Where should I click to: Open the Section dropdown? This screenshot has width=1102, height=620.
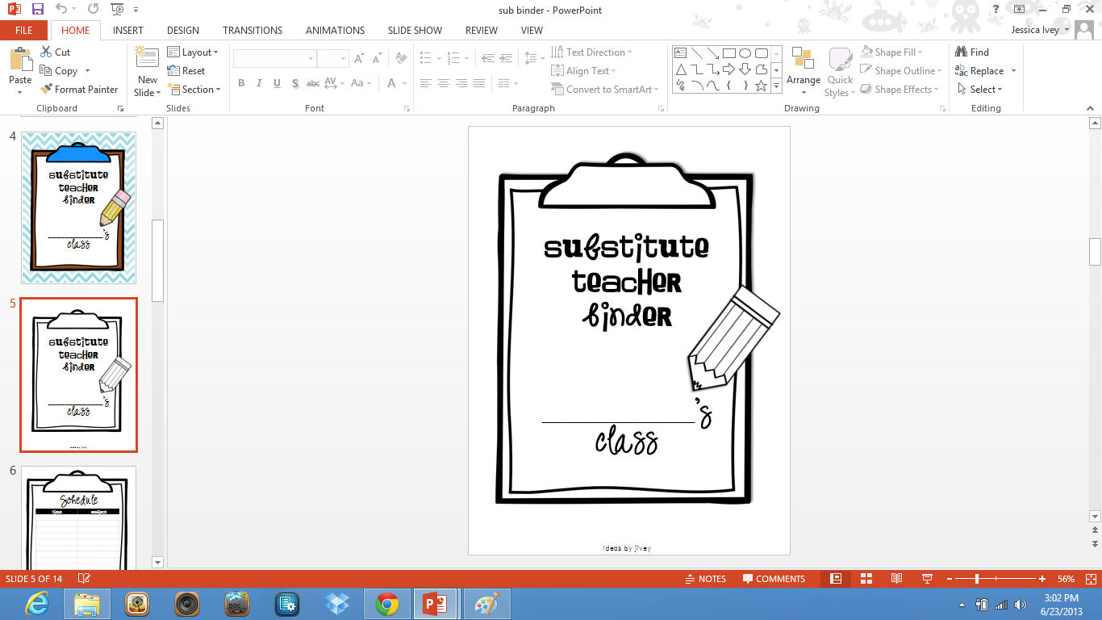click(x=194, y=90)
